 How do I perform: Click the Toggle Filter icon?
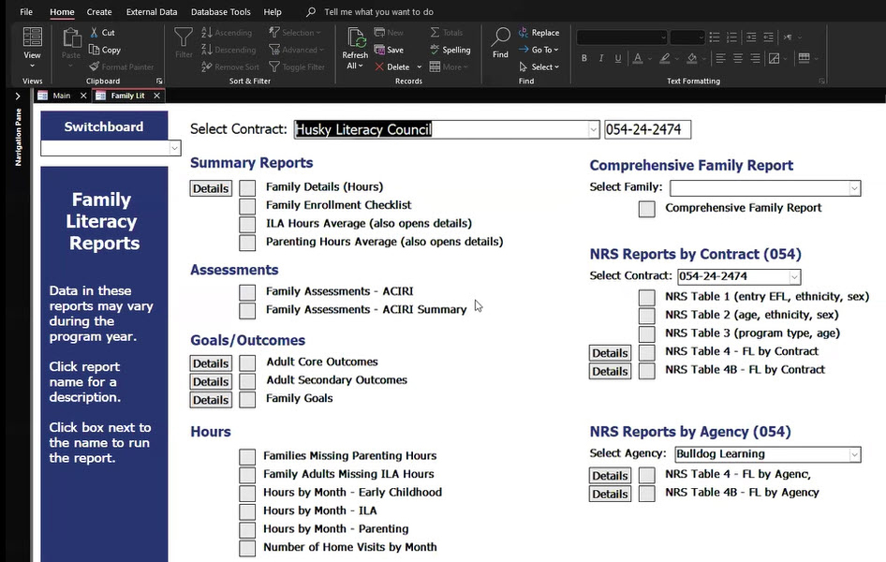click(x=274, y=67)
